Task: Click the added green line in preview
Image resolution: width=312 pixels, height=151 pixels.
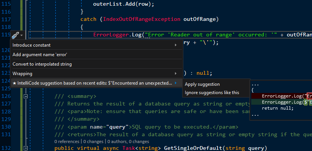Action: coord(282,102)
